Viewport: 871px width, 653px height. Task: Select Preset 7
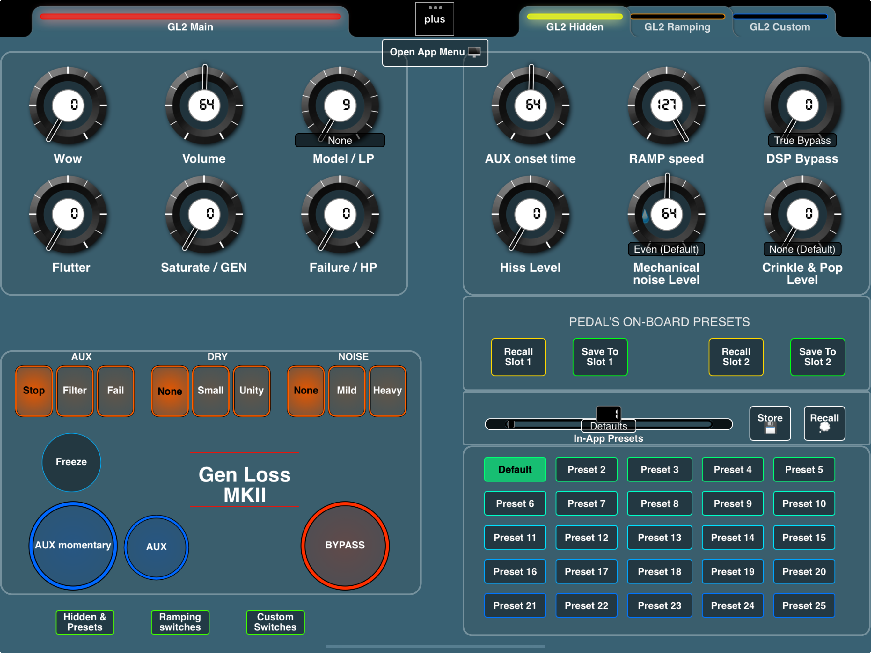tap(586, 503)
